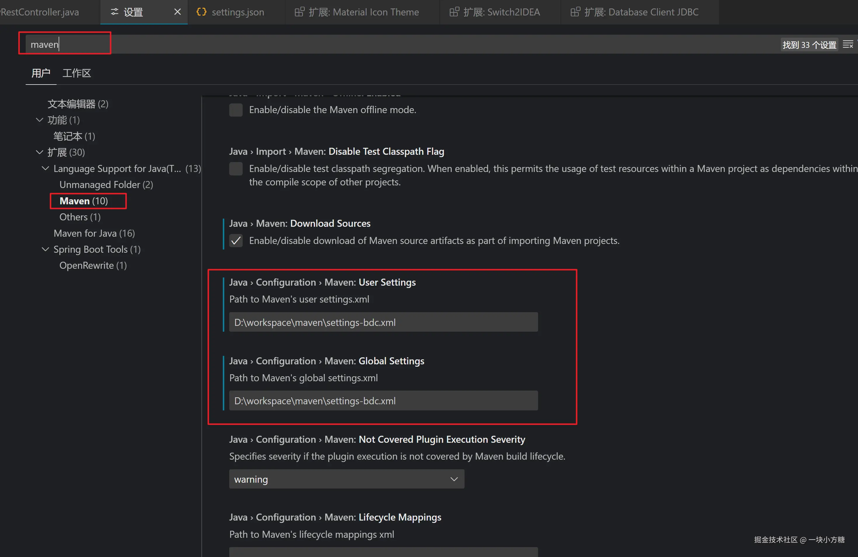858x557 pixels.
Task: Click the Database Client JDBC extension tab icon
Action: pos(575,12)
